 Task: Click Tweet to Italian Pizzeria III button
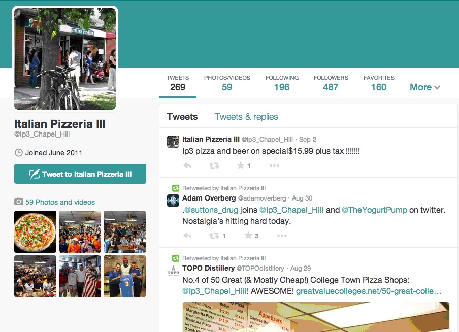coord(80,174)
